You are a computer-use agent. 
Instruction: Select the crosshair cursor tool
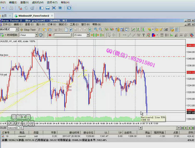pos(114,35)
